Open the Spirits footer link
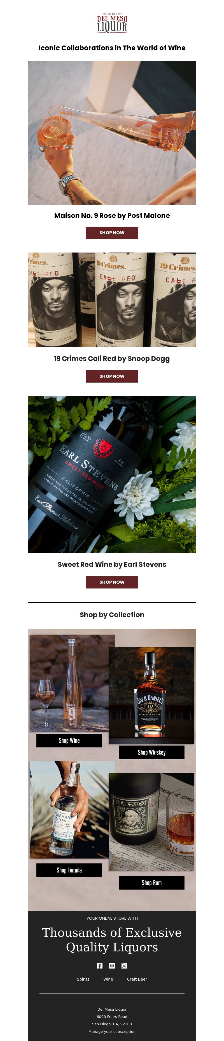Viewport: 224px width, 1041px height. (x=83, y=979)
